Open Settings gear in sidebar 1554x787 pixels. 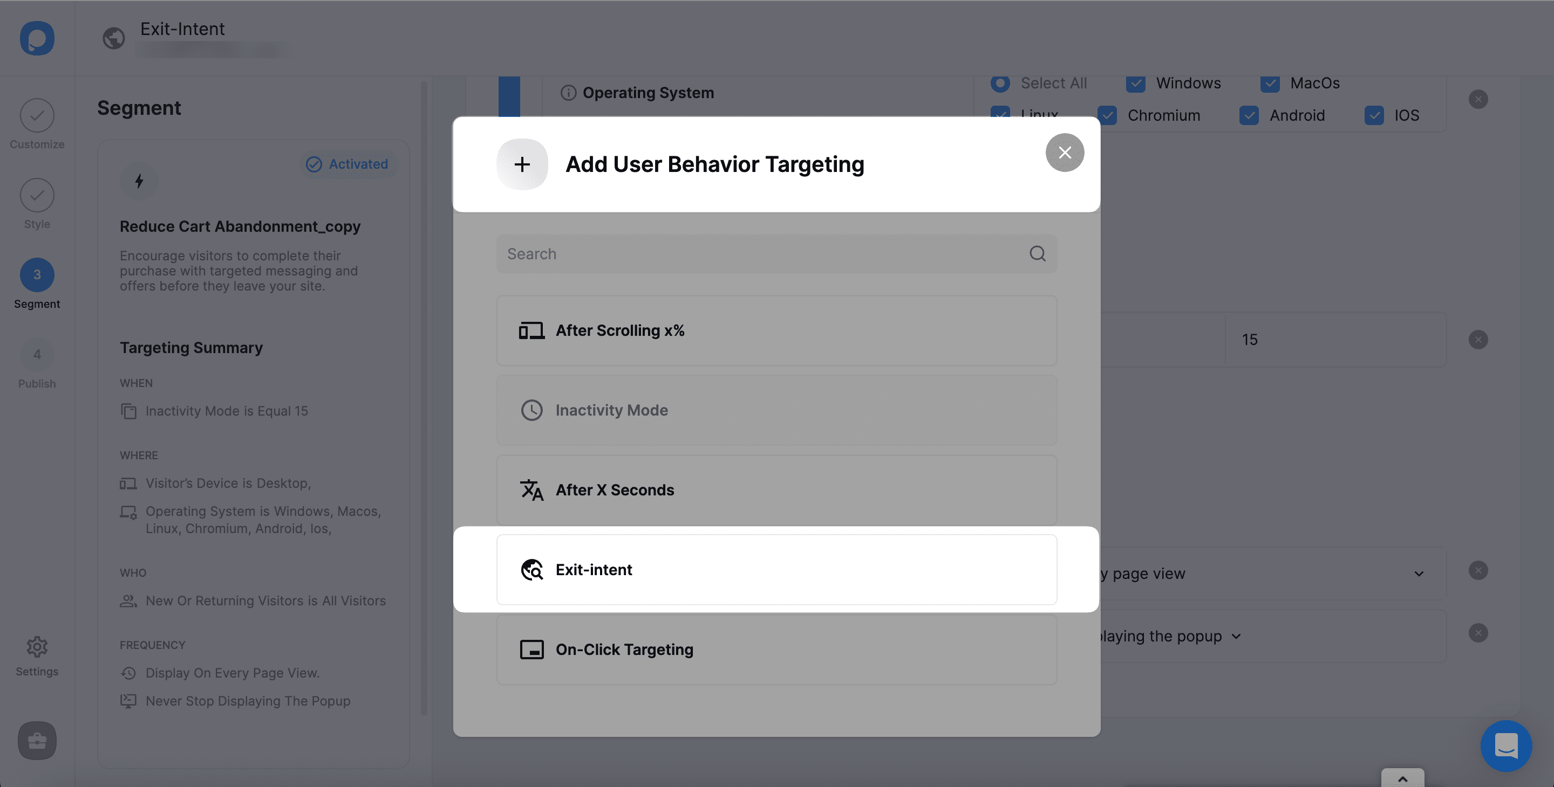pos(37,656)
